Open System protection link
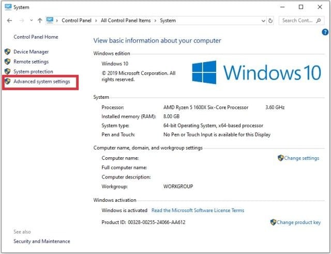The width and height of the screenshot is (331, 254). point(33,71)
